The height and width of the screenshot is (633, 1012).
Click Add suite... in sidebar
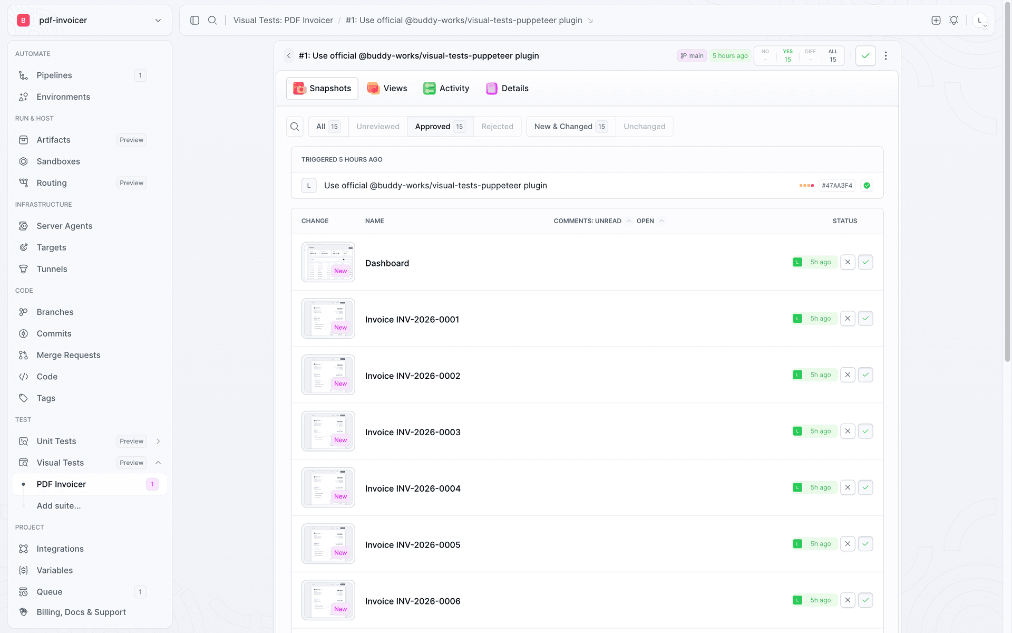pyautogui.click(x=59, y=506)
